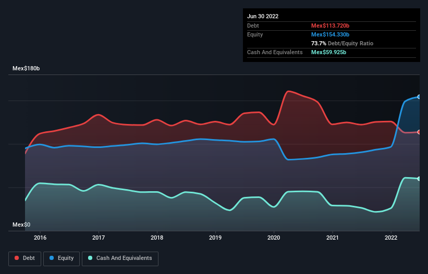Click the 2021 x-axis label

[333, 238]
